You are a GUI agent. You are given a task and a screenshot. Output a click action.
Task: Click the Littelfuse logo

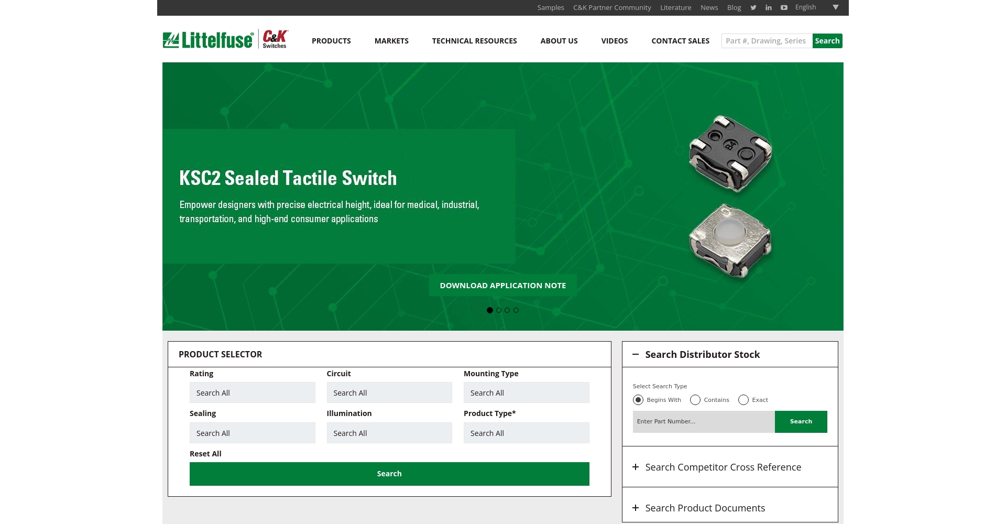(208, 40)
